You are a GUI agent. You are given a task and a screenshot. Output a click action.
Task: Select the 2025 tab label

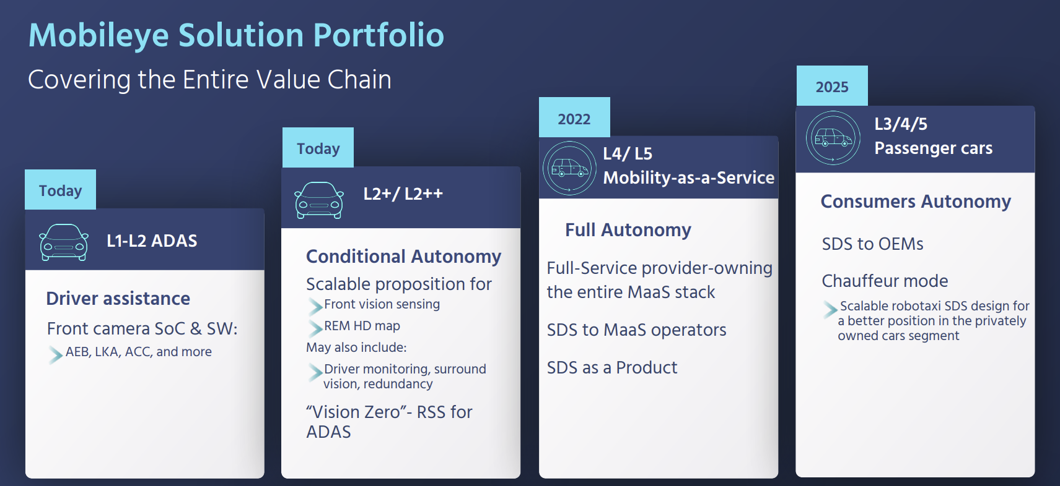[832, 86]
